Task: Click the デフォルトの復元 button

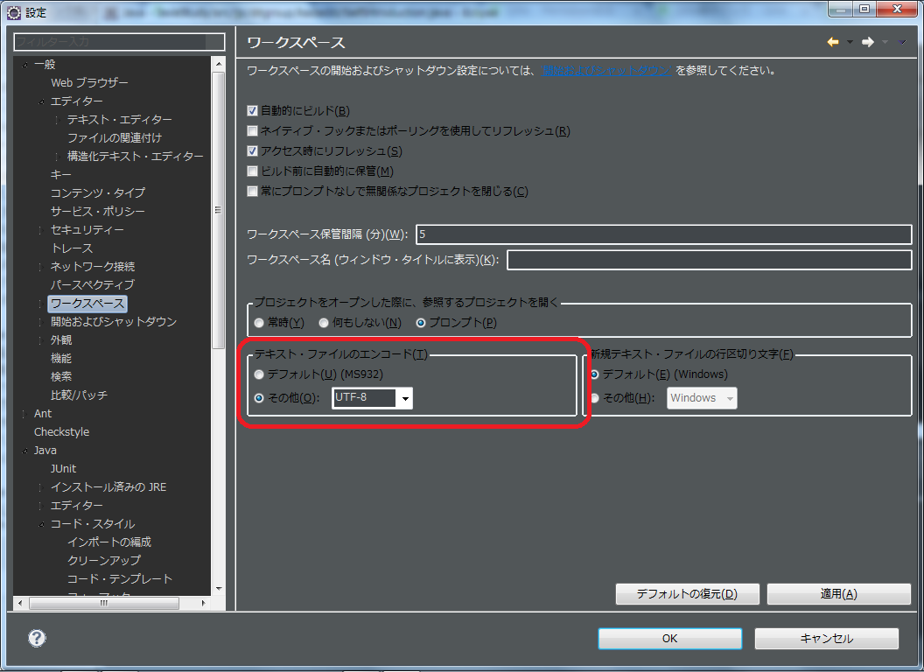Action: click(x=687, y=593)
